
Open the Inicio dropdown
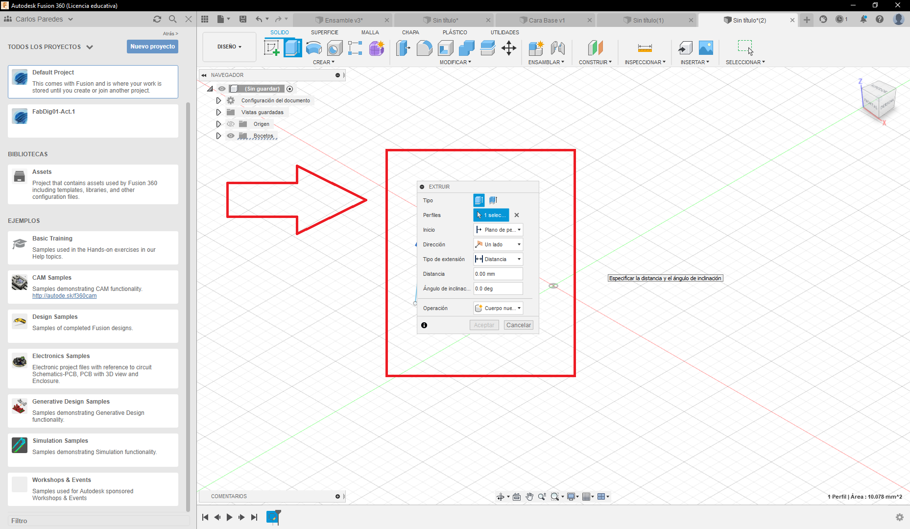pyautogui.click(x=498, y=230)
